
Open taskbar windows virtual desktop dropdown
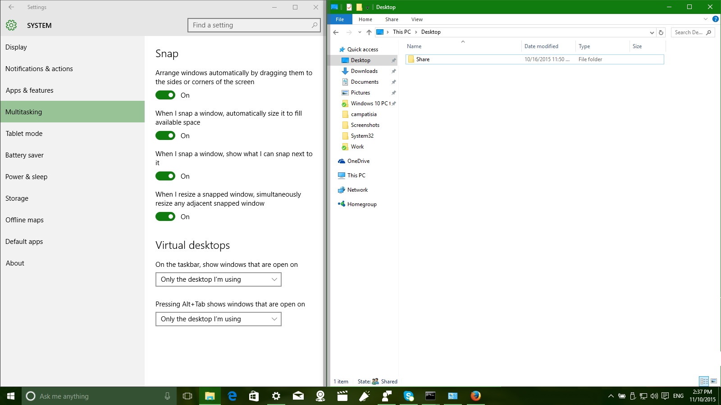[x=219, y=279]
